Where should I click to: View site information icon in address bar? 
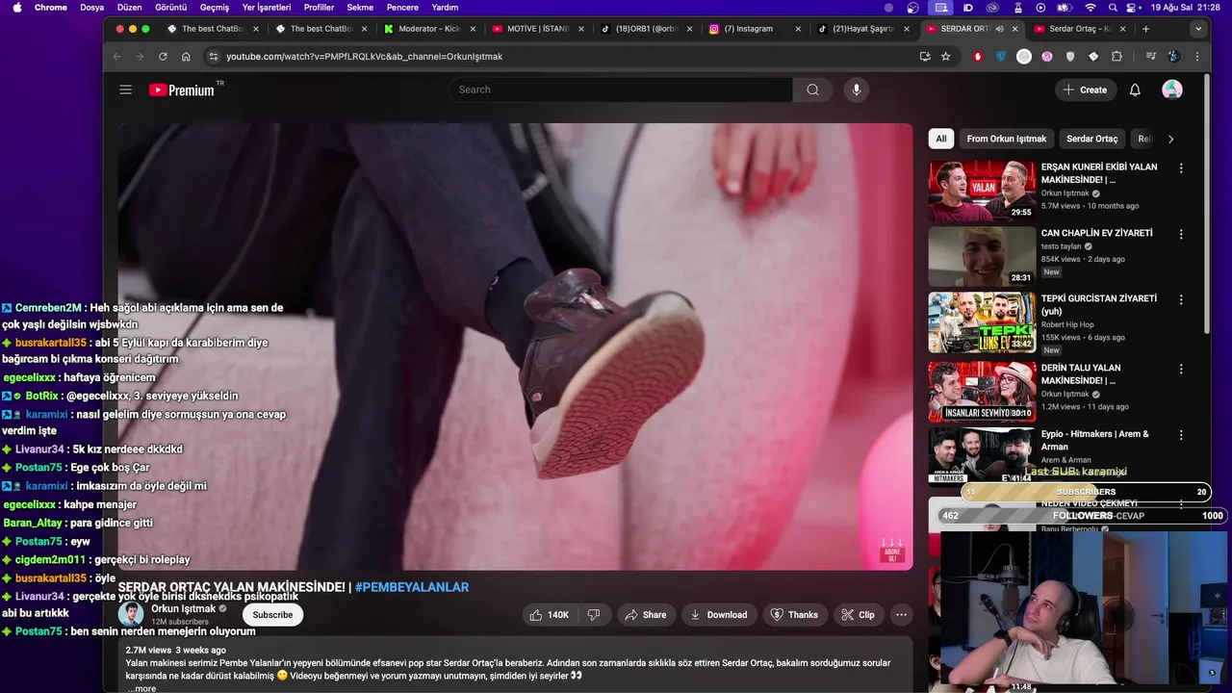click(x=213, y=57)
